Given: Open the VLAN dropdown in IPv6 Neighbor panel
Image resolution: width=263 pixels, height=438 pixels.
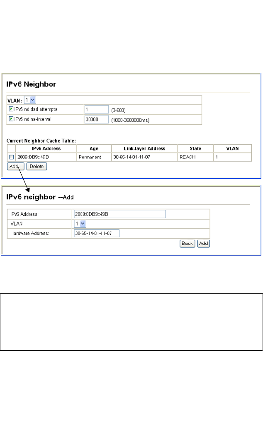Looking at the screenshot, I should pos(30,100).
